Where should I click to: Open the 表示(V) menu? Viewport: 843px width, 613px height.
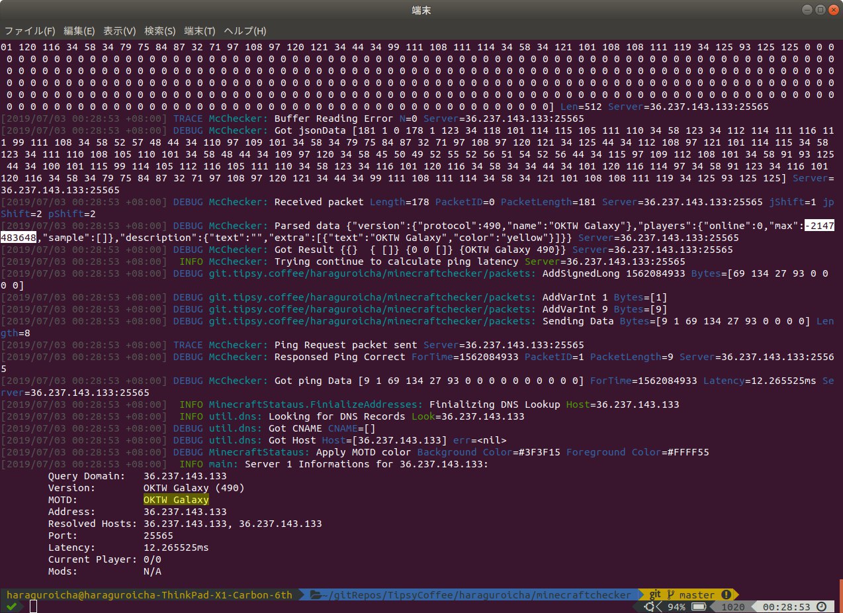pos(120,31)
